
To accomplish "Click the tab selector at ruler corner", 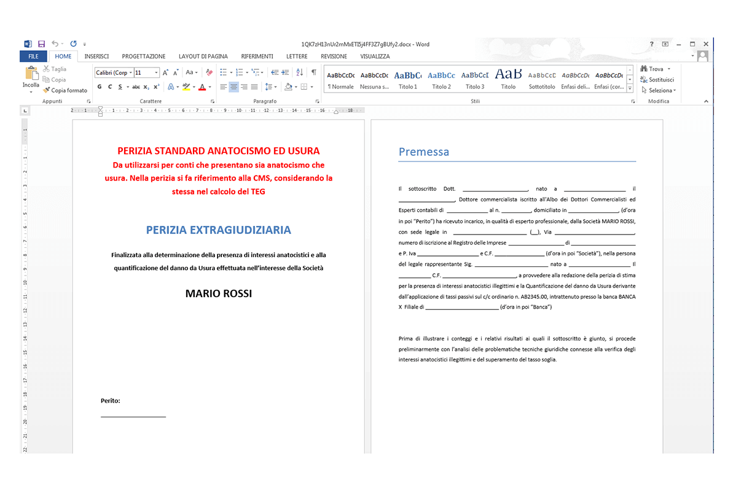I will click(x=25, y=110).
